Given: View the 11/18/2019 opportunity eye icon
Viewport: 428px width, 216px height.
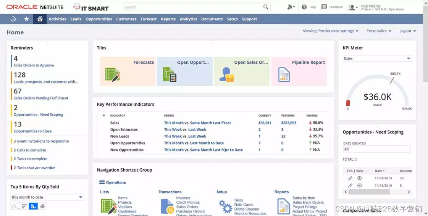Looking at the screenshot, I should point(360,185).
